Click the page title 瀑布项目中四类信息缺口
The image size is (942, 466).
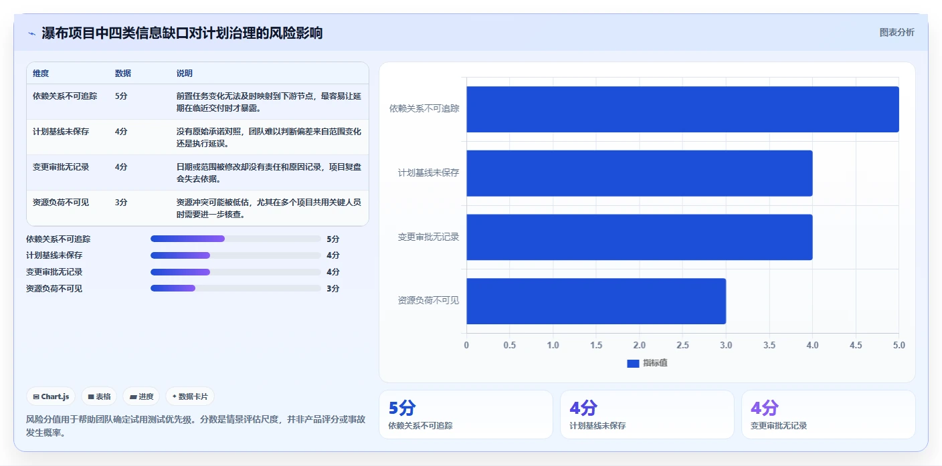tap(182, 33)
